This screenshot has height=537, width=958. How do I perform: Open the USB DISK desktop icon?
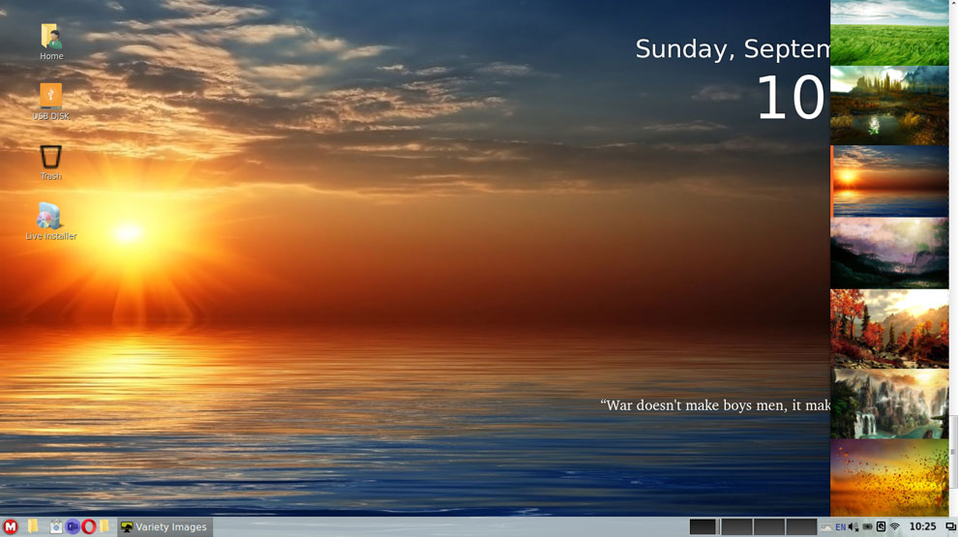[x=50, y=102]
